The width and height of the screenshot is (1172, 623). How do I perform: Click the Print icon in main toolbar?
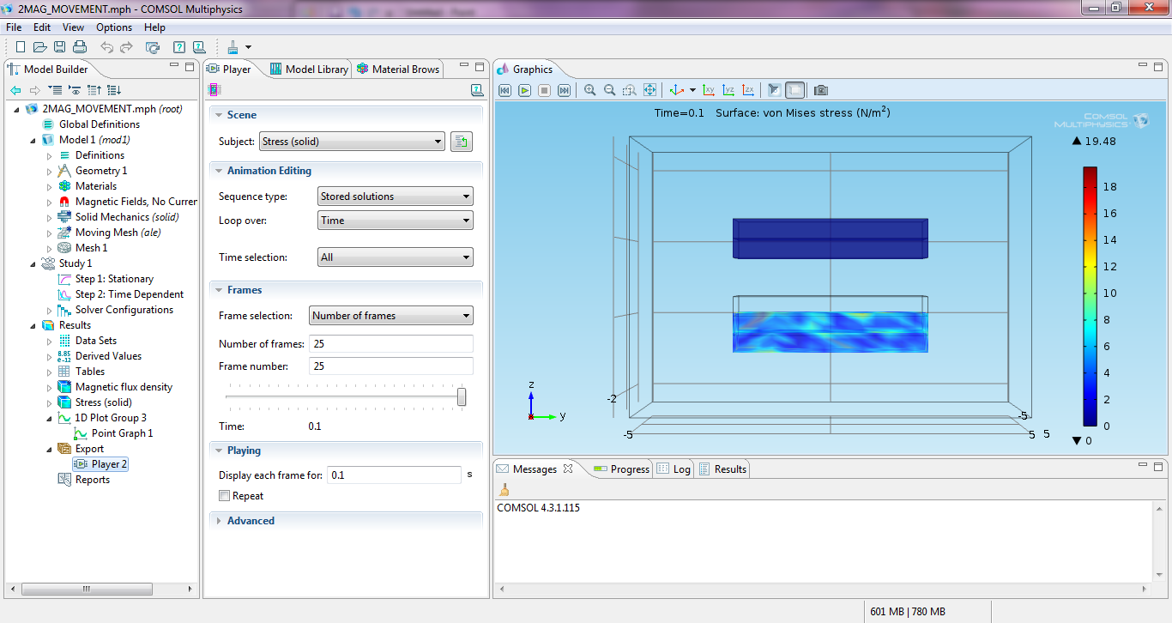tap(80, 47)
